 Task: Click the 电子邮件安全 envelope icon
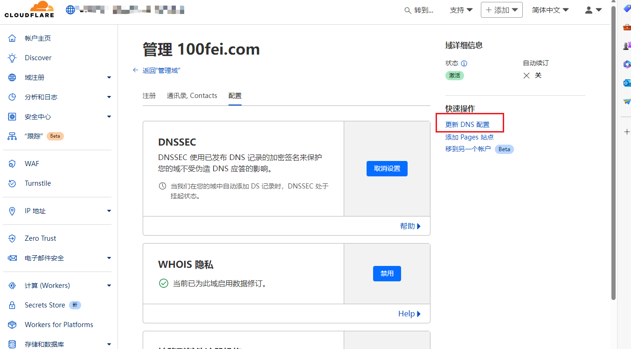coord(13,258)
